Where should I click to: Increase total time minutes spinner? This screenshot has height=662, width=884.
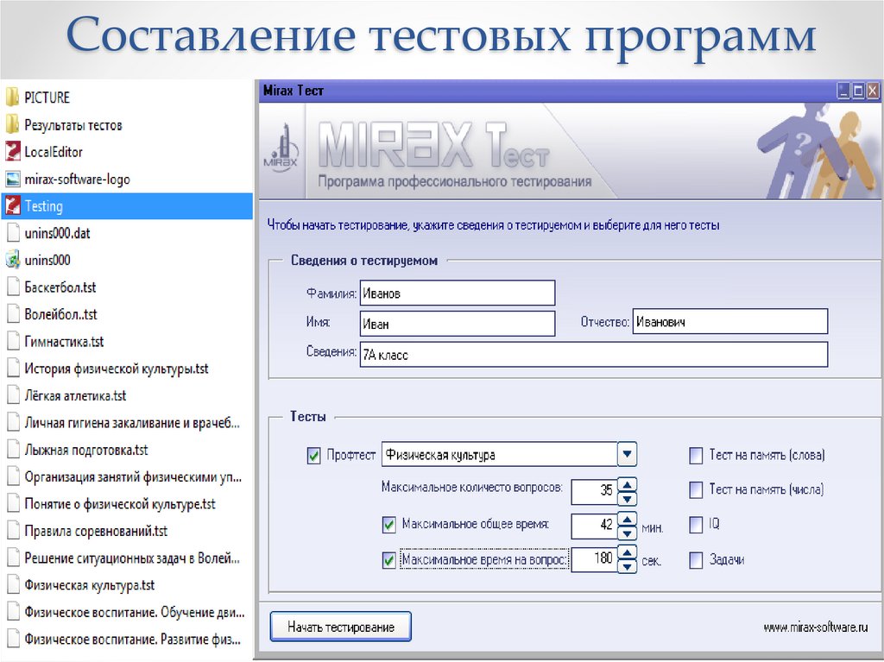(627, 519)
